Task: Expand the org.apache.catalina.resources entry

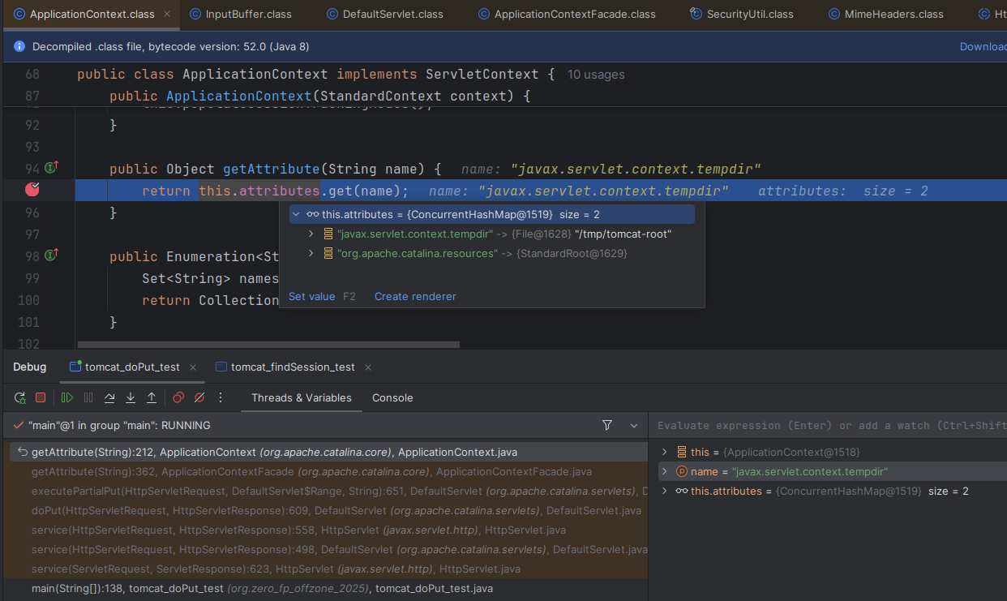Action: coord(311,253)
